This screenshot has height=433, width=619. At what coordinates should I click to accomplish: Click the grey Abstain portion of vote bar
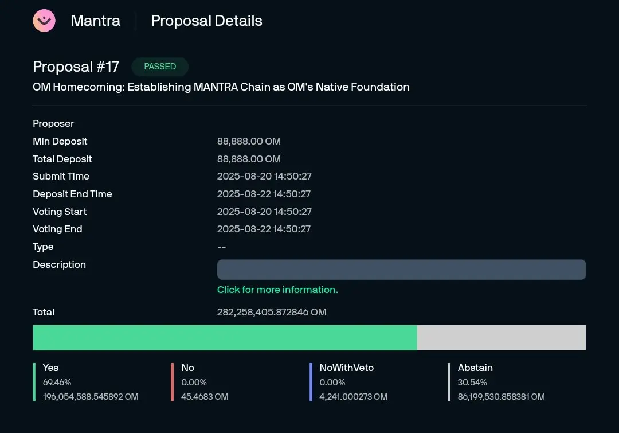pos(502,338)
